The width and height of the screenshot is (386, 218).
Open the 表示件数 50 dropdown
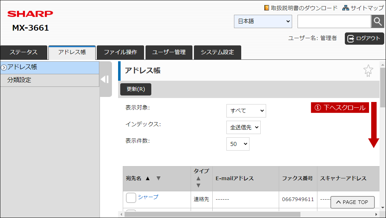[x=238, y=144]
